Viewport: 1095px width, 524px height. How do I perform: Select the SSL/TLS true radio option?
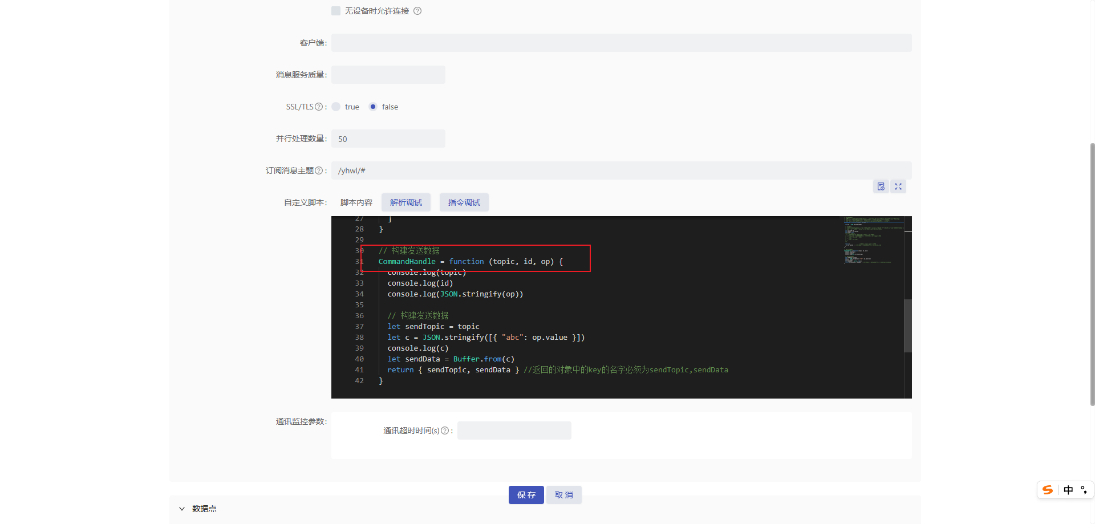(x=336, y=107)
